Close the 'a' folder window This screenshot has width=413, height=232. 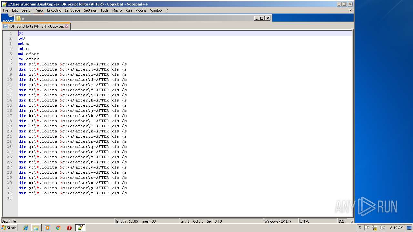pos(267,18)
